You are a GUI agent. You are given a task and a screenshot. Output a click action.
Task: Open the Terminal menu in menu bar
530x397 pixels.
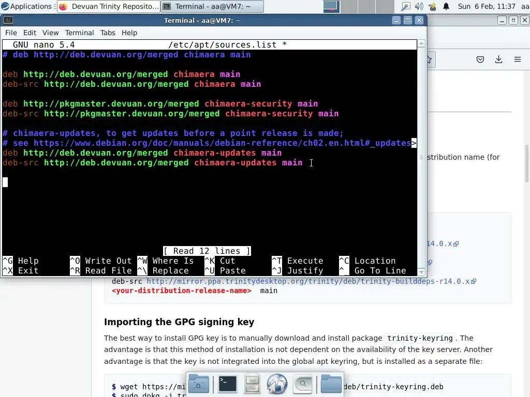79,33
